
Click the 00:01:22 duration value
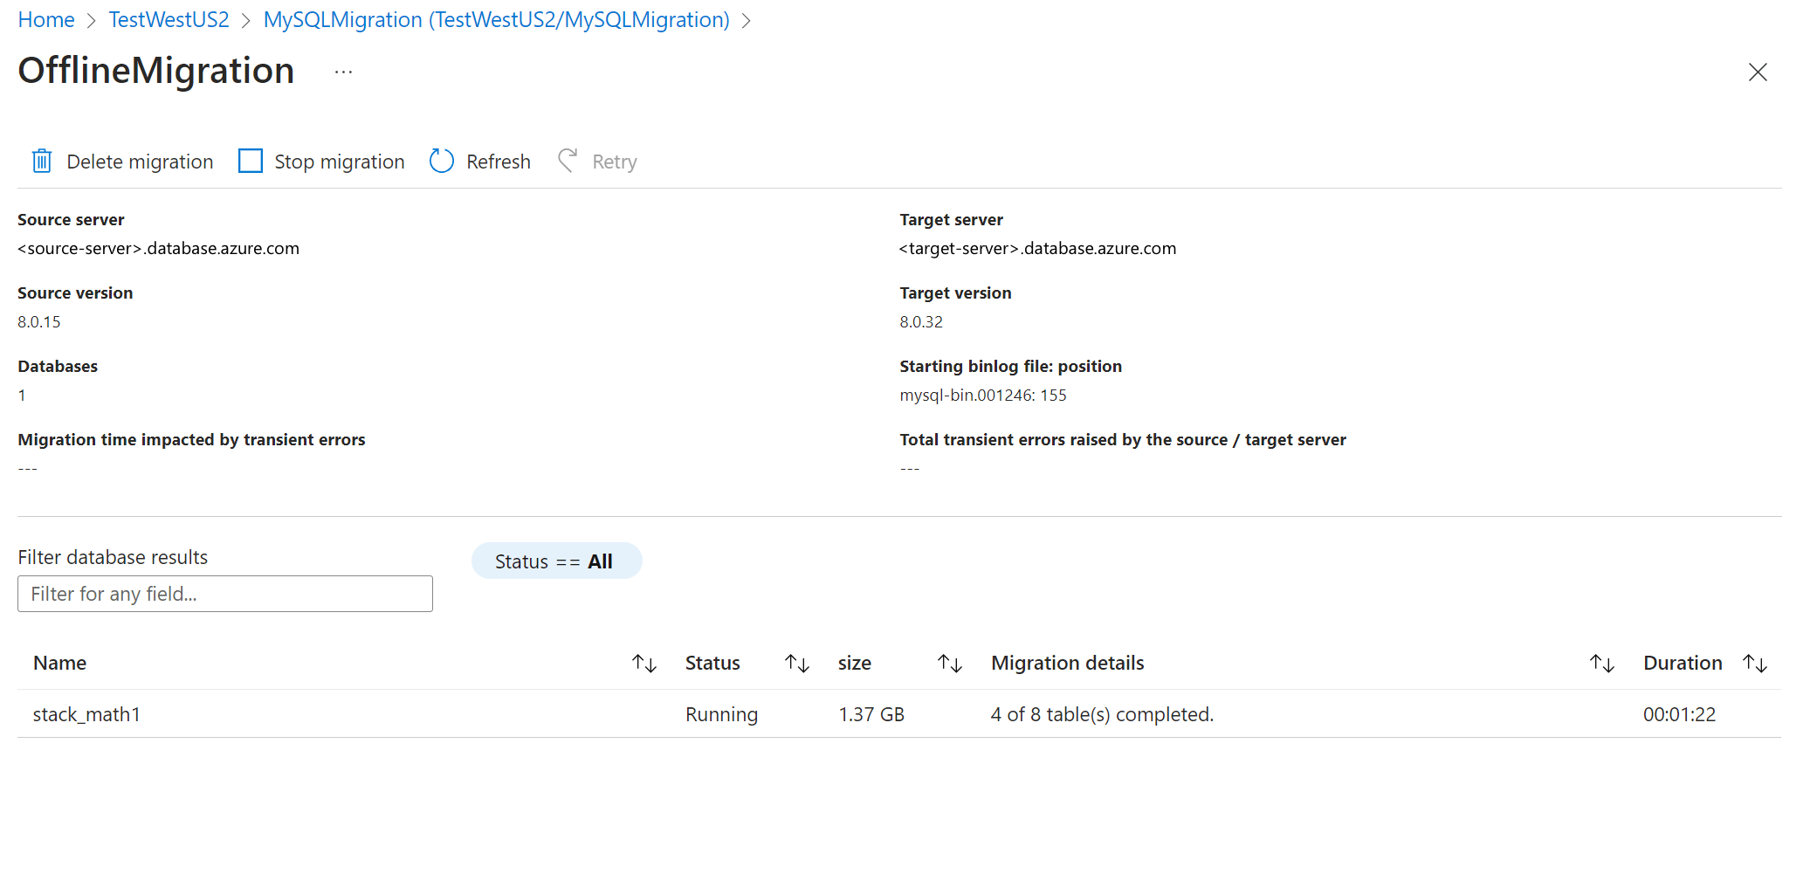pos(1679,714)
